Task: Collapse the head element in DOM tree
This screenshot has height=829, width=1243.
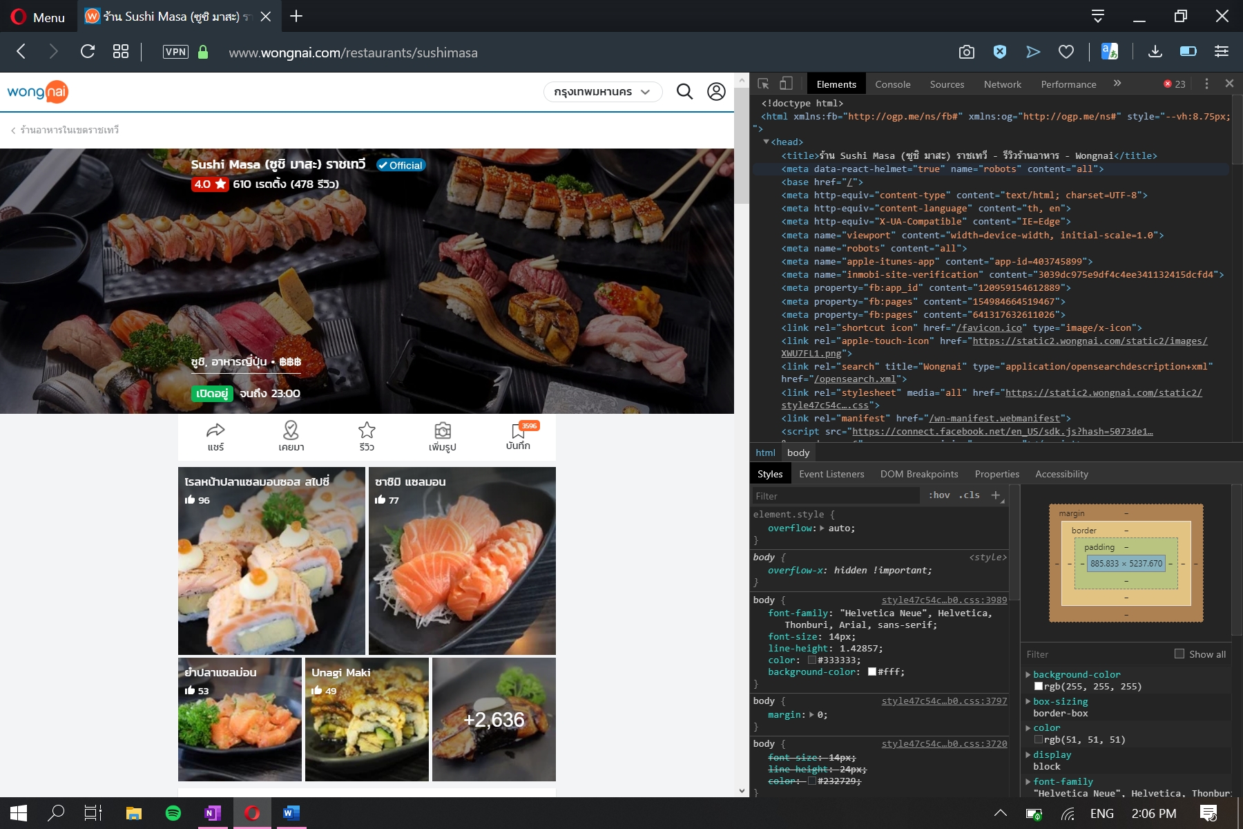Action: (x=766, y=142)
